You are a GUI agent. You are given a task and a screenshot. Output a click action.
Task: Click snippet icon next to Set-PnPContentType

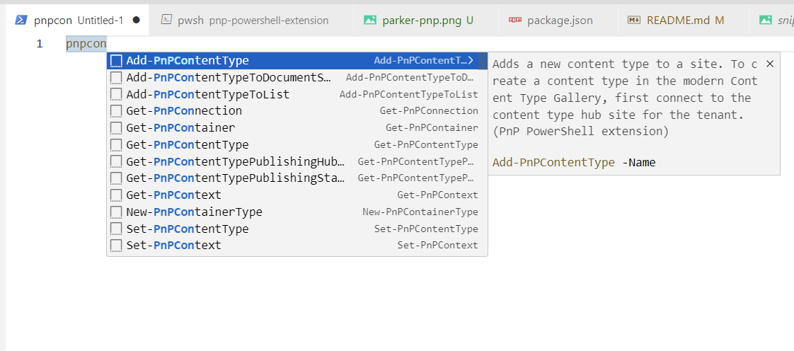(x=116, y=229)
